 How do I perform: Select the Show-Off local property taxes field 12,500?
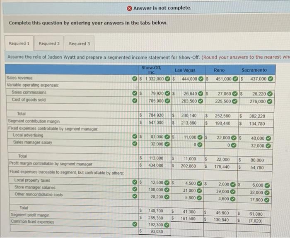(x=155, y=183)
